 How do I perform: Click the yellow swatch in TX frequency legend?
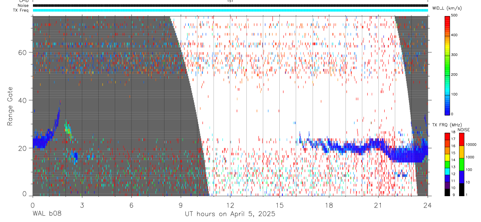(x=447, y=157)
